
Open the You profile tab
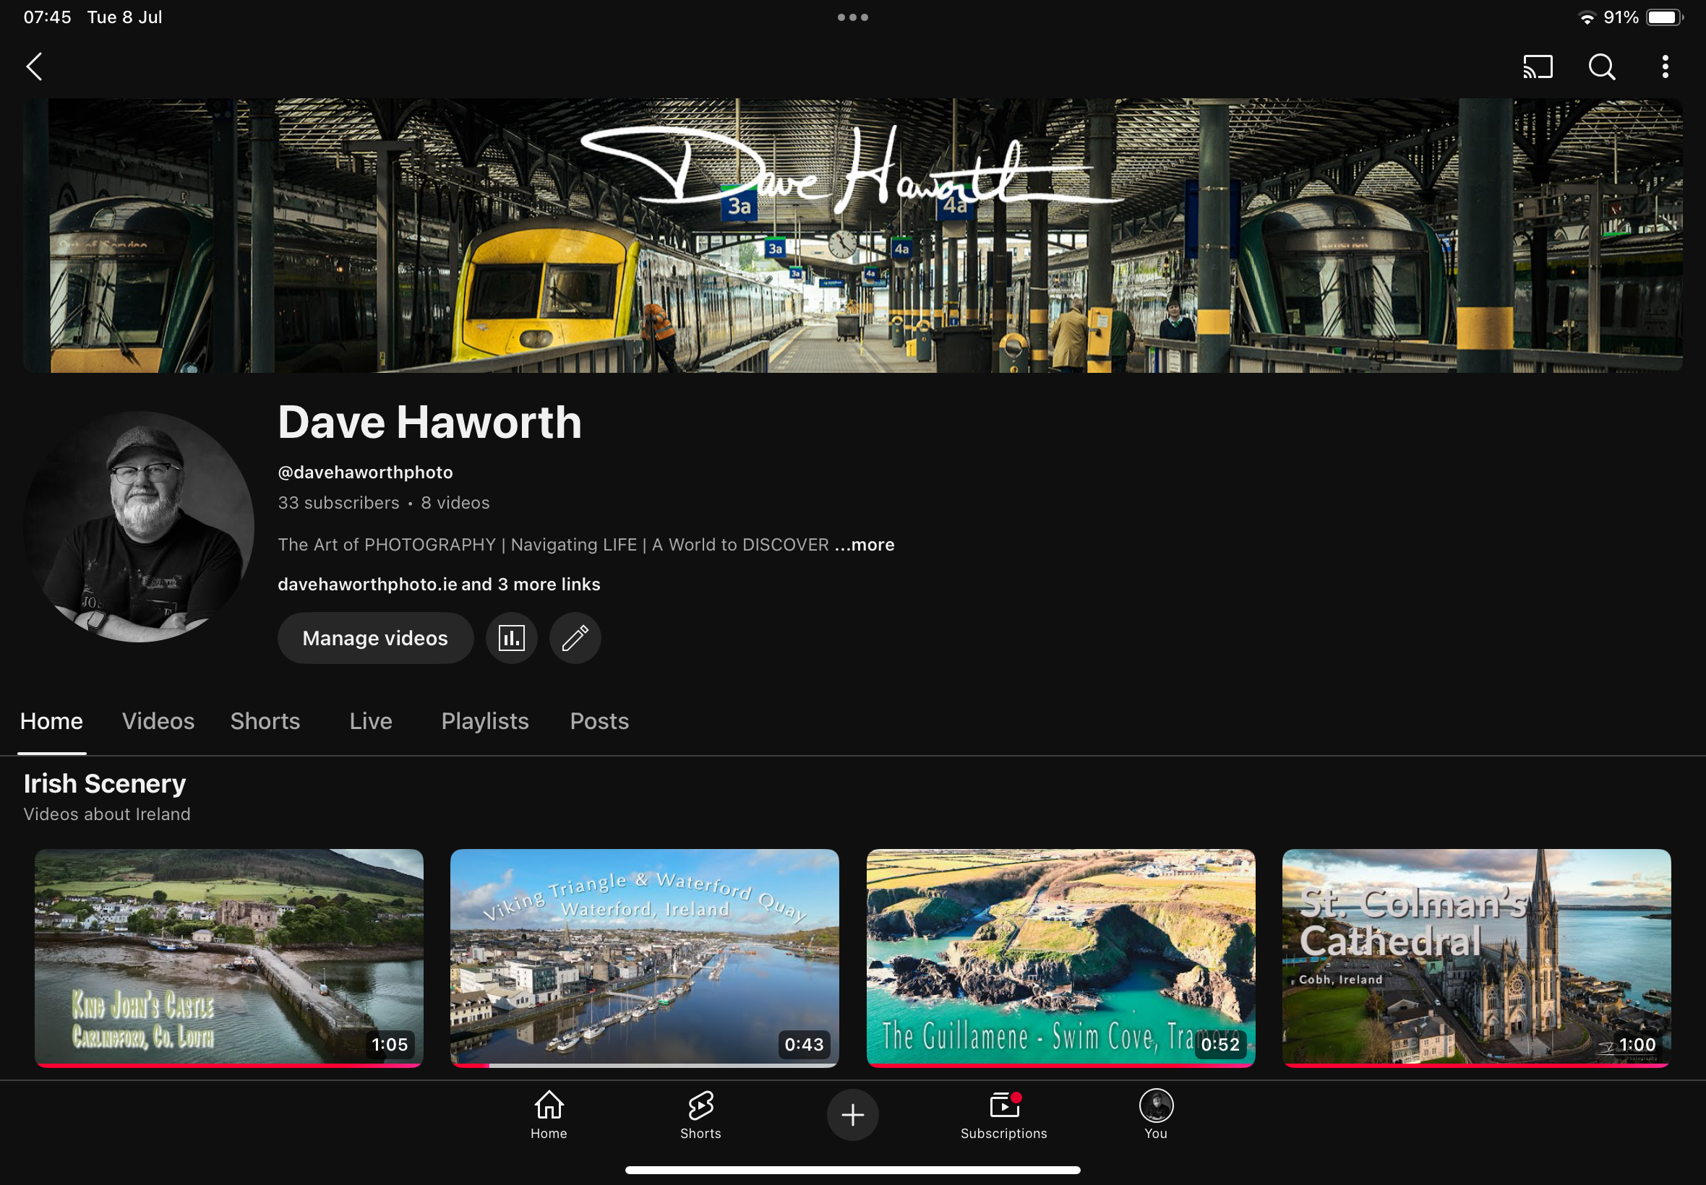coord(1156,1113)
